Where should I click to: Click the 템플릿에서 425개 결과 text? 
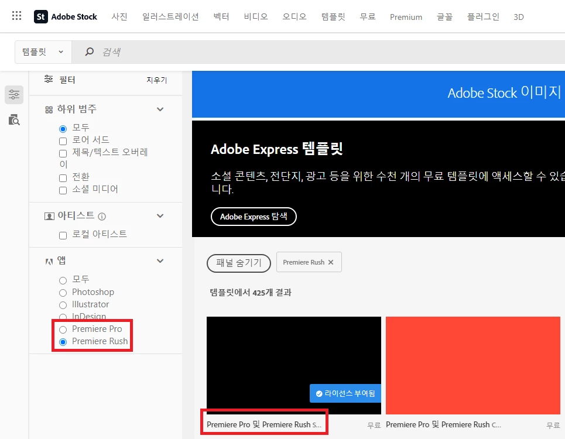pyautogui.click(x=251, y=293)
